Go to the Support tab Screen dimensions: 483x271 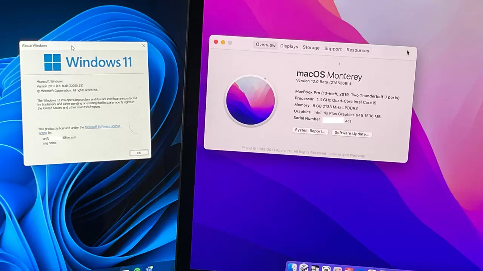tap(333, 49)
